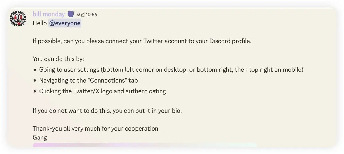Click the username bill monday
This screenshot has width=344, height=154.
pos(49,14)
